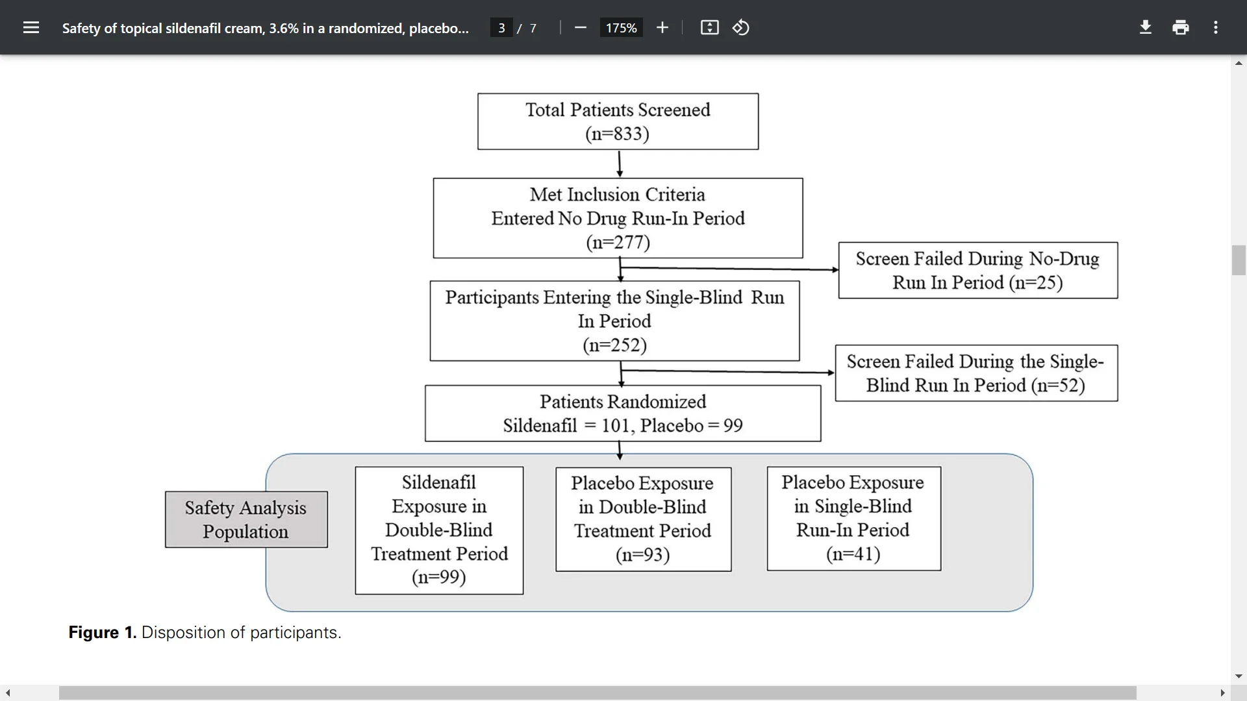Click 'Safety Analysis Population' label
Viewport: 1247px width, 701px height.
tap(246, 519)
